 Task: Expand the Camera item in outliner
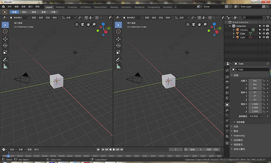click(234, 30)
